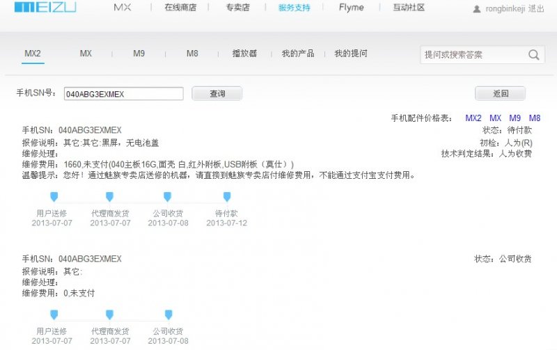Select the 服务支持 navigation item
Image resolution: width=557 pixels, height=350 pixels.
pyautogui.click(x=294, y=8)
